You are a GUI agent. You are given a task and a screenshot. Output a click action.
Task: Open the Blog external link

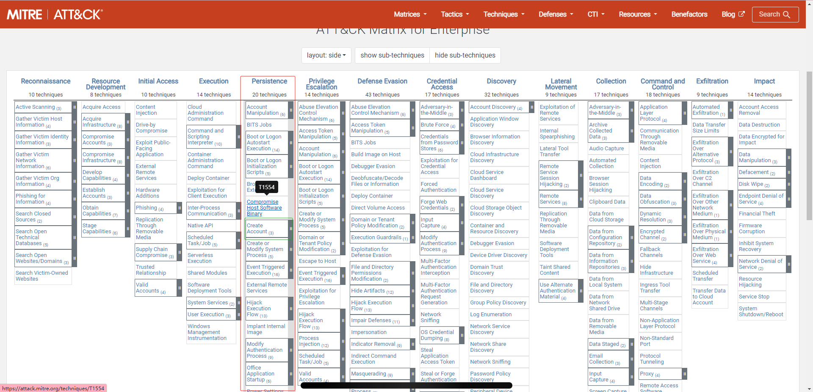(733, 14)
